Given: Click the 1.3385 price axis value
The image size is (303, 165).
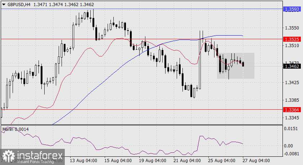Looking at the screenshot, I should (x=292, y=100).
